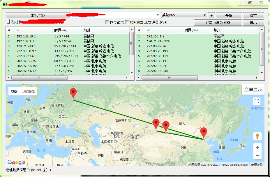Enable the 同步请求 checkbox
Screen dimensions: 270x177
pyautogui.click(x=107, y=22)
